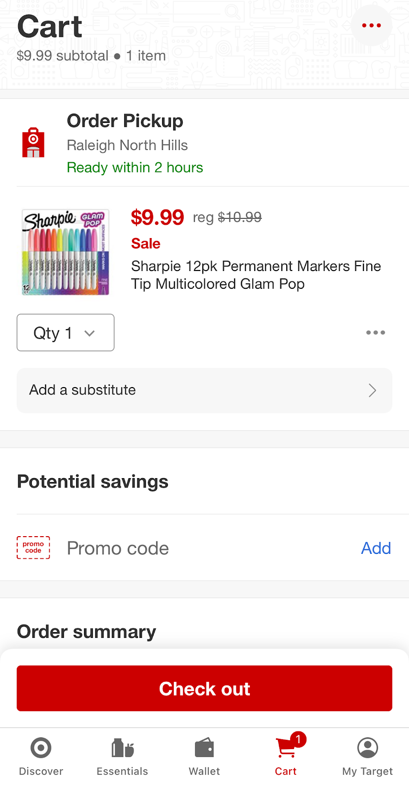
Task: Click the red store pickup icon
Action: point(32,142)
